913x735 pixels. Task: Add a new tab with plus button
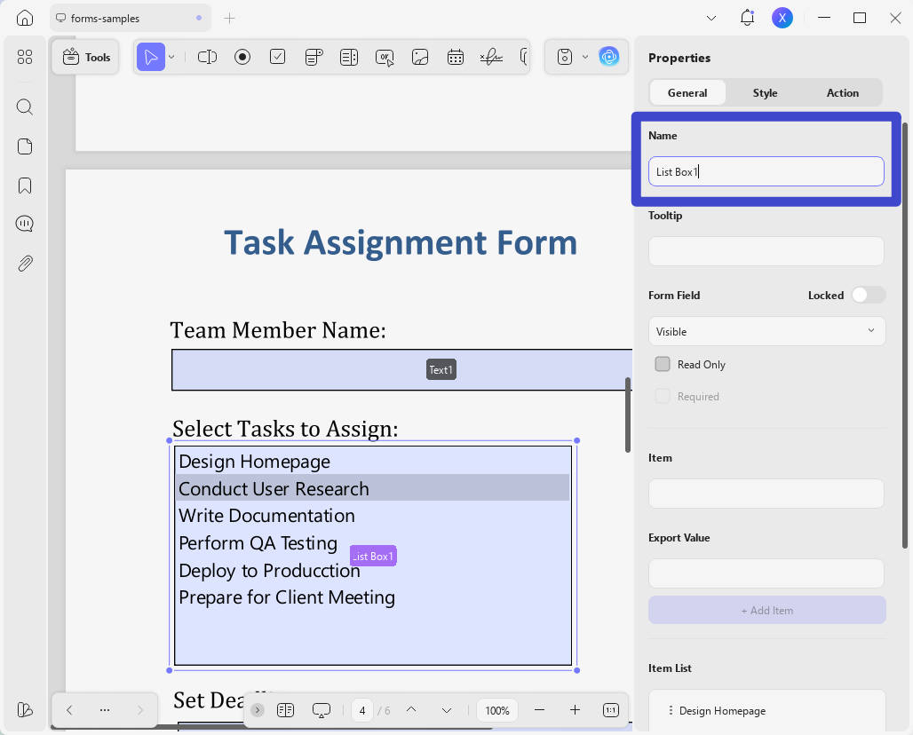229,18
